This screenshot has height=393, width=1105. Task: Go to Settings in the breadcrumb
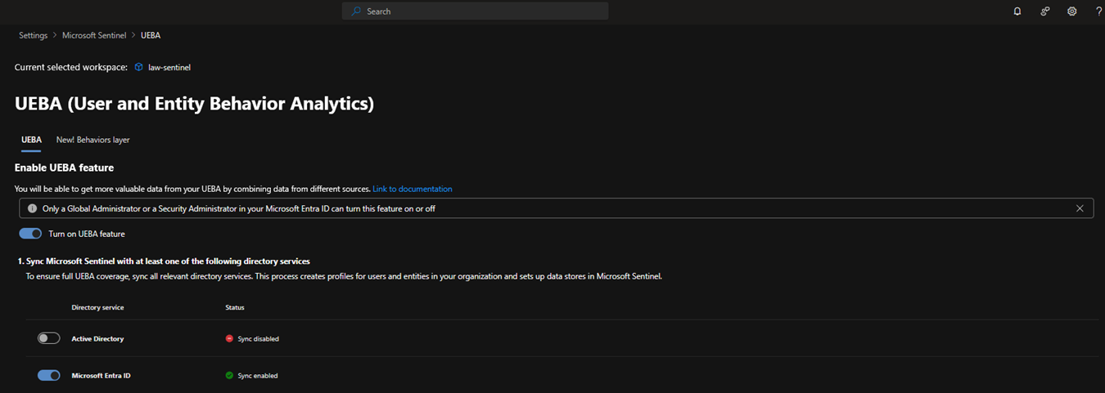tap(34, 36)
